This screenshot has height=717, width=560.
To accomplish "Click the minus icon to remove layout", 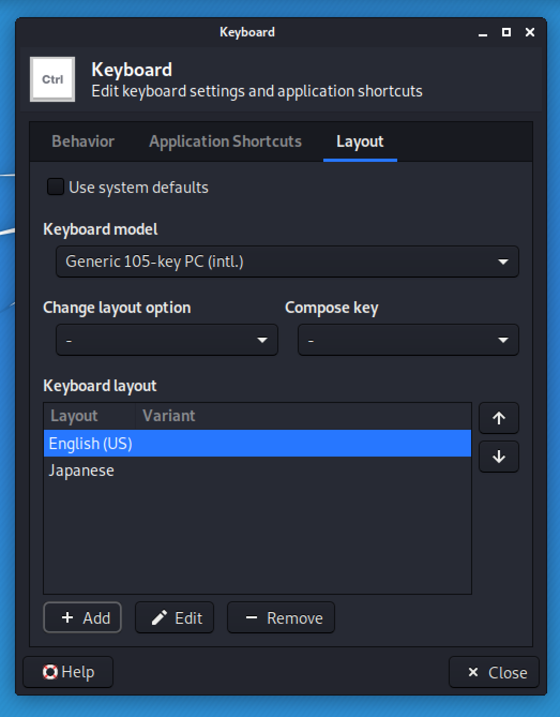I will 251,618.
